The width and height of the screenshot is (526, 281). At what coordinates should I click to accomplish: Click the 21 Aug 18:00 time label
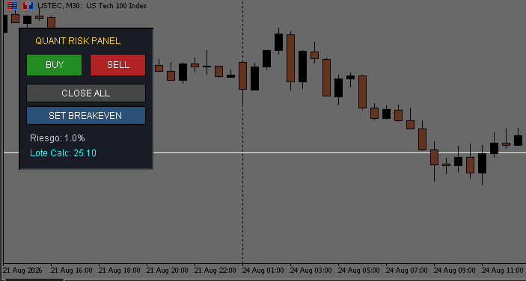pyautogui.click(x=120, y=271)
